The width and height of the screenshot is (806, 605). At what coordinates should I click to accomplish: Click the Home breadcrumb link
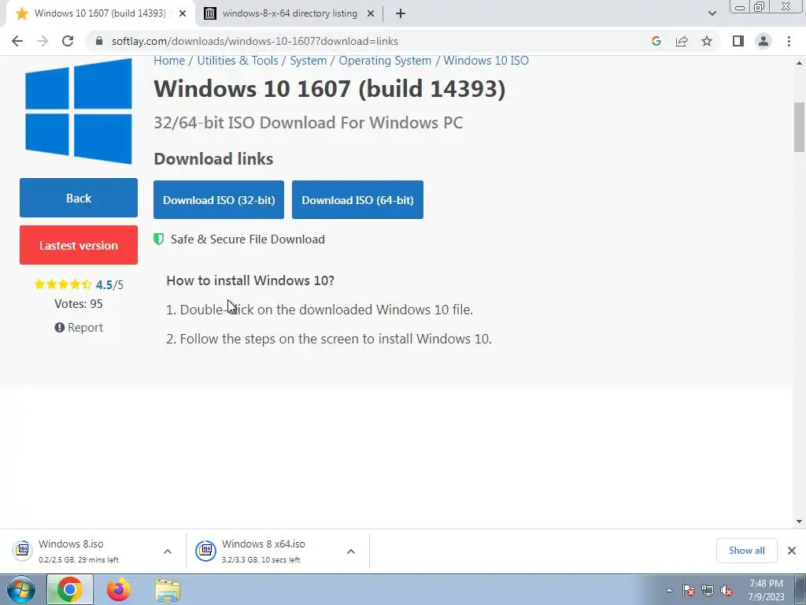pyautogui.click(x=169, y=60)
